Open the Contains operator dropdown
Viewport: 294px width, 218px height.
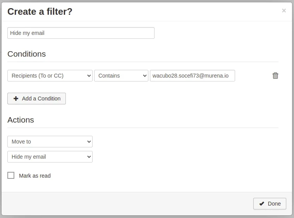[x=121, y=76]
